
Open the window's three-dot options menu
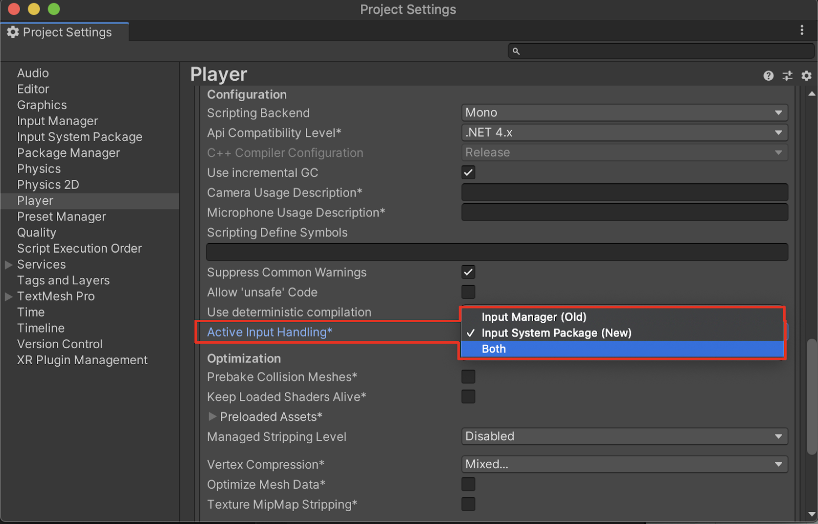802,31
